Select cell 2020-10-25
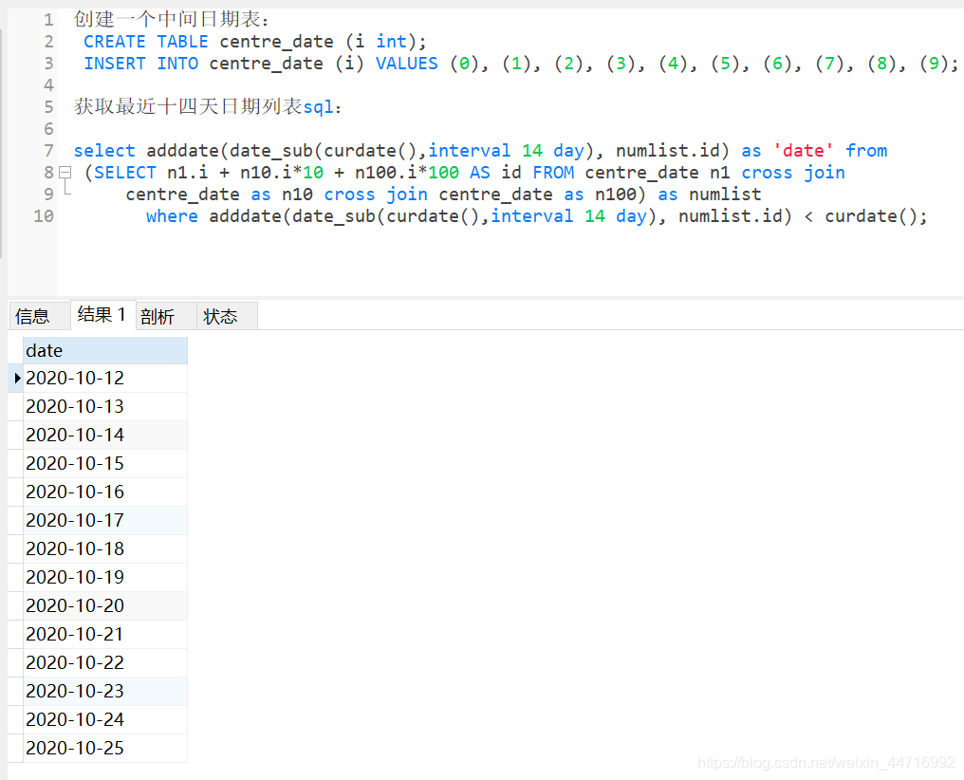964x780 pixels. (105, 748)
